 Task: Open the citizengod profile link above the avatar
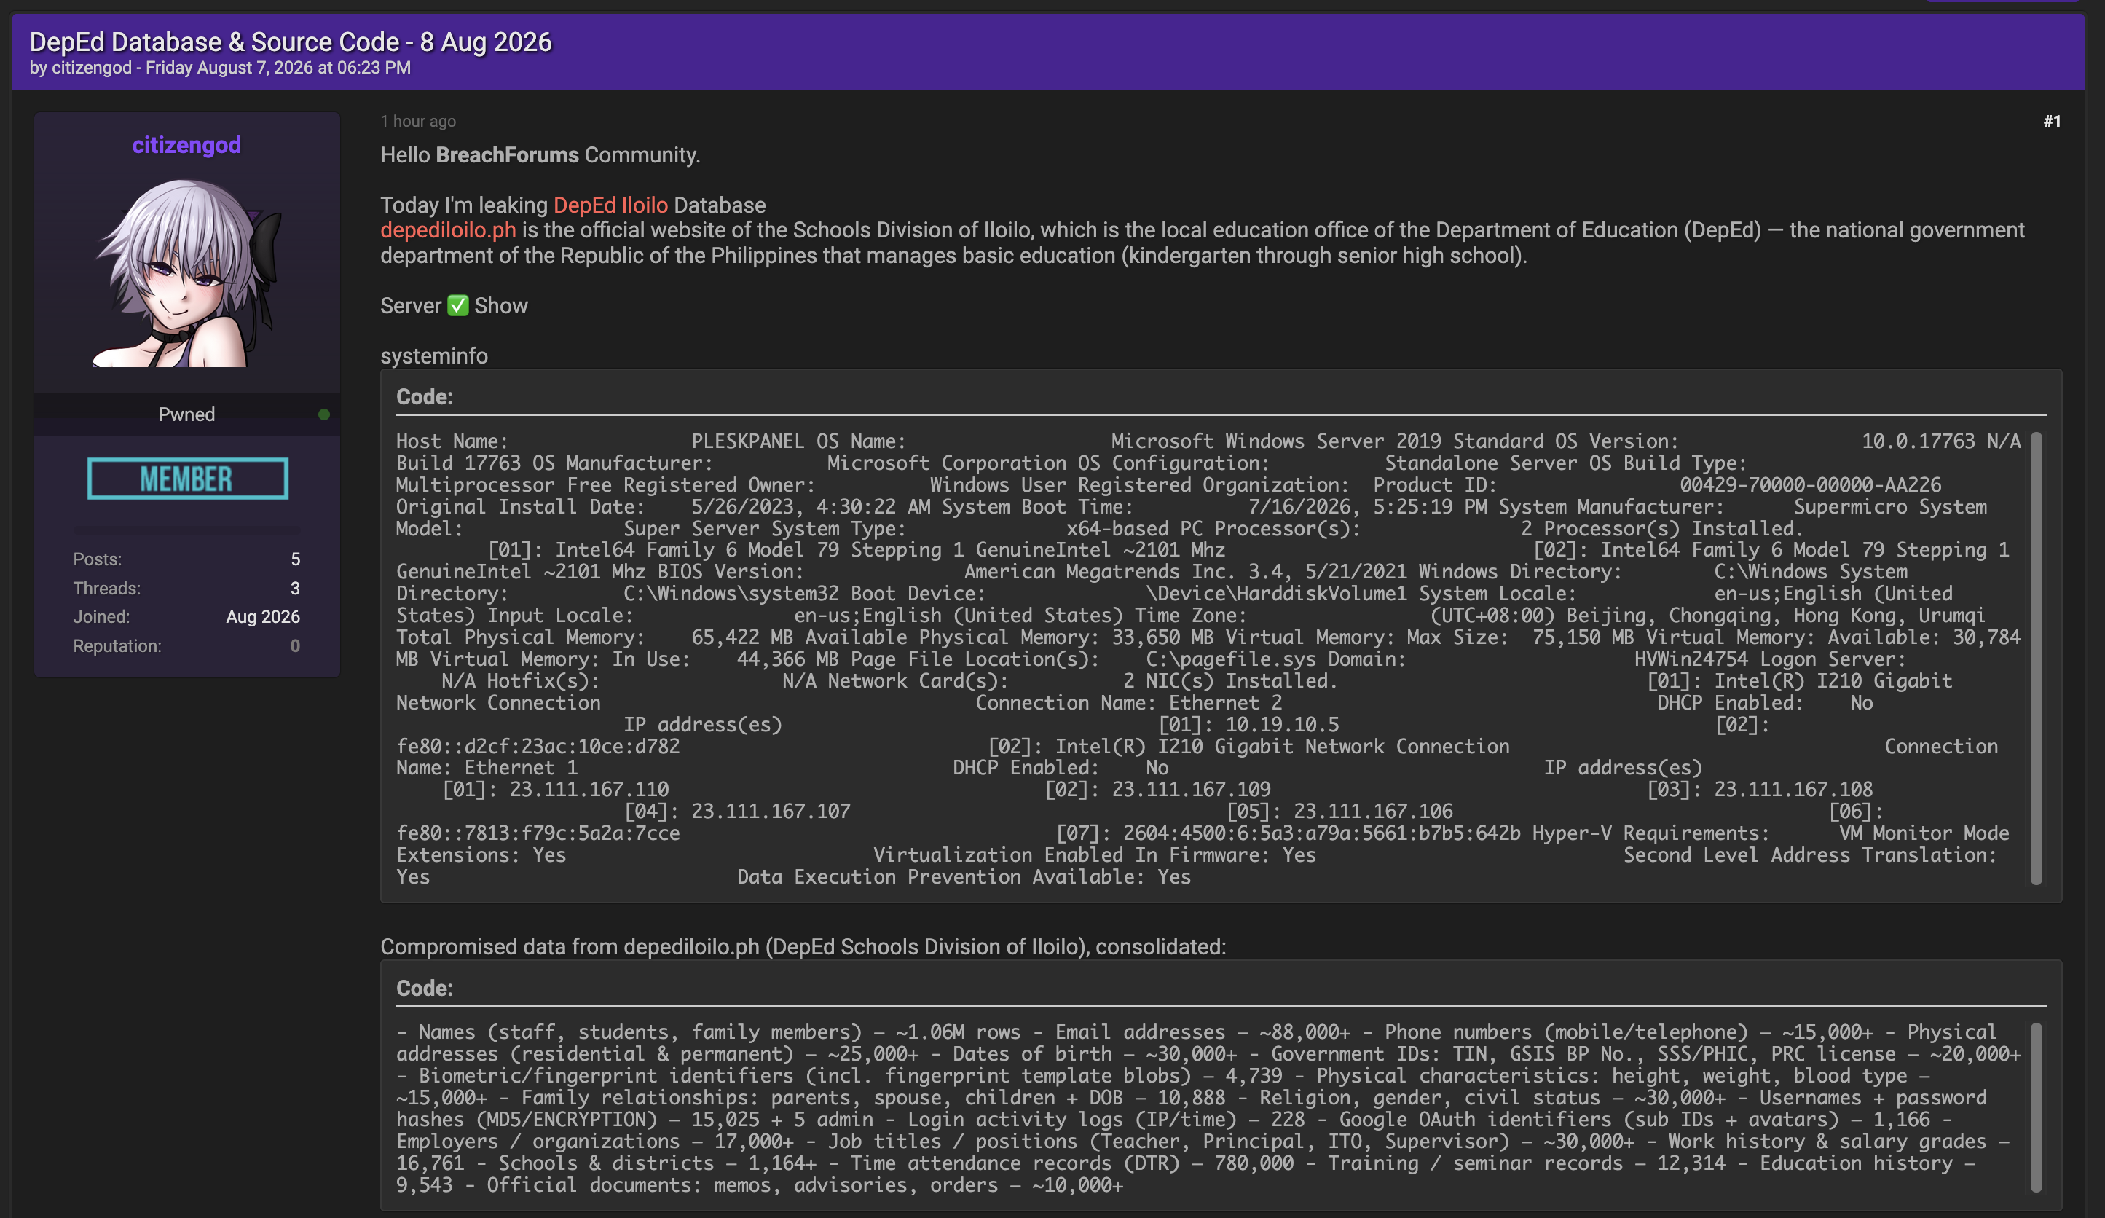click(x=186, y=146)
